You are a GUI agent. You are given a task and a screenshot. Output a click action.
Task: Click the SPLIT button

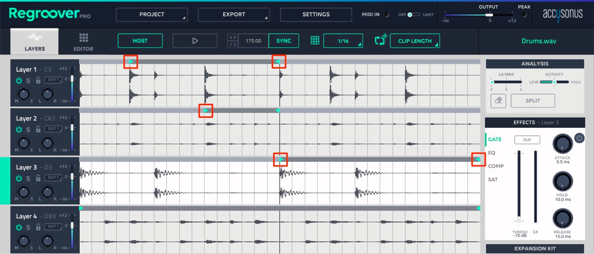(x=533, y=101)
